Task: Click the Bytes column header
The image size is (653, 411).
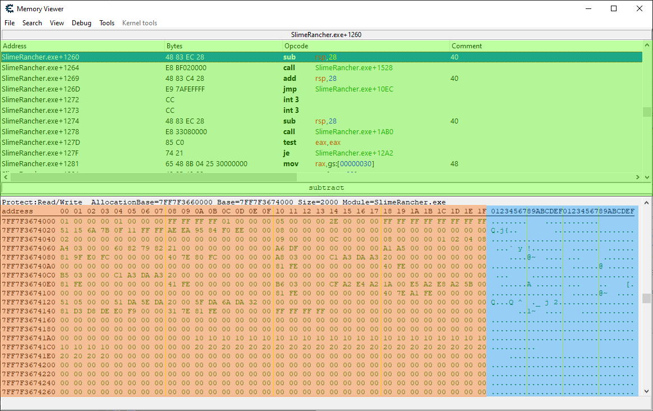Action: [x=223, y=46]
